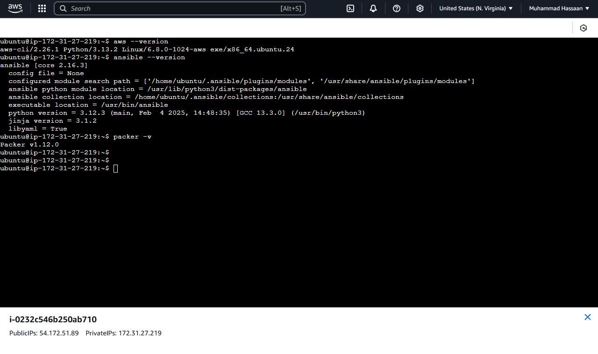The width and height of the screenshot is (598, 354).
Task: Open the help question mark menu
Action: [397, 8]
